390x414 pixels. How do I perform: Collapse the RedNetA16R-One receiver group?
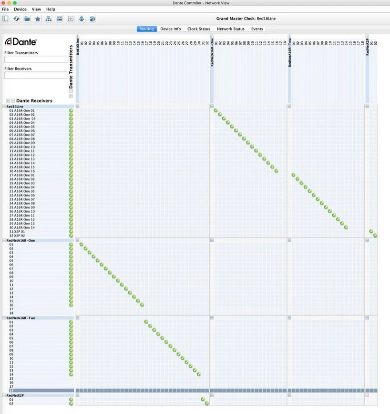(x=4, y=240)
